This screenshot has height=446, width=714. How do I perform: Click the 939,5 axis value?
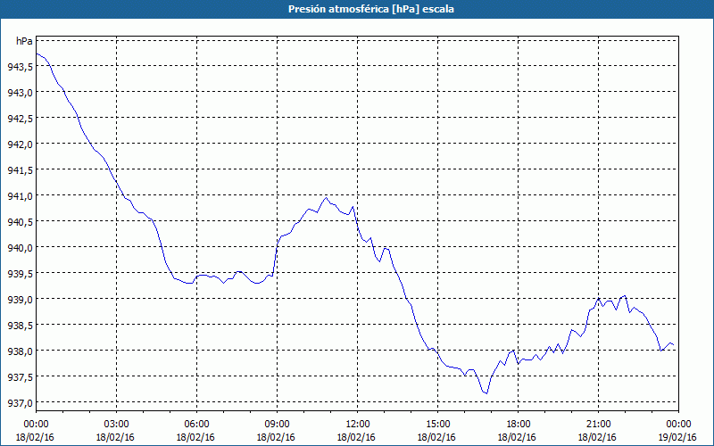[20, 274]
